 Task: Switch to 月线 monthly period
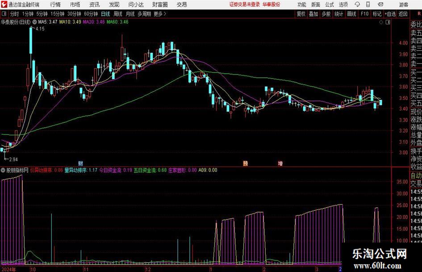click(130, 14)
